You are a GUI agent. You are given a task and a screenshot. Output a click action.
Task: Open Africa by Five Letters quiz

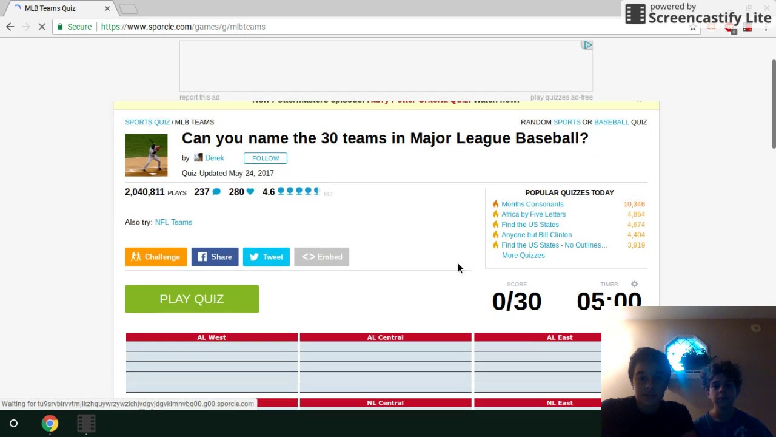(533, 214)
